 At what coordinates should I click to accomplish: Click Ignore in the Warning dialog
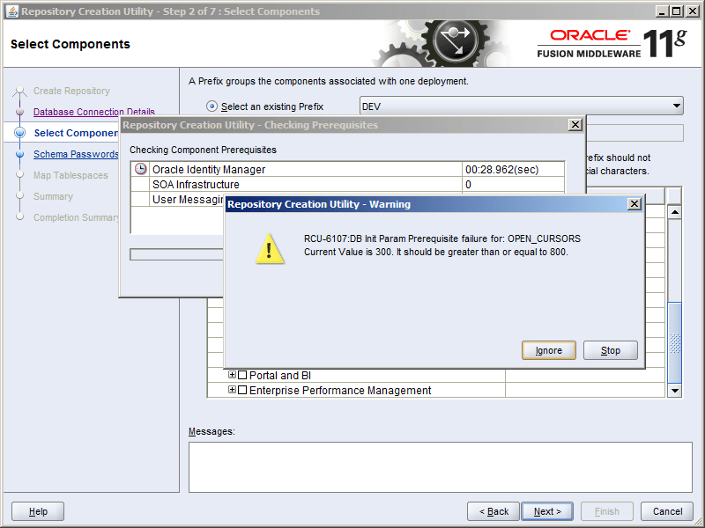click(548, 350)
